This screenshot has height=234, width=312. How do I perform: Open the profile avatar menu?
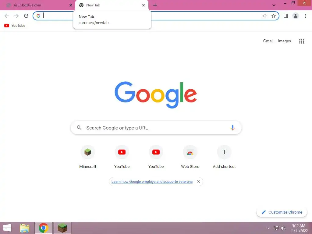tap(296, 16)
